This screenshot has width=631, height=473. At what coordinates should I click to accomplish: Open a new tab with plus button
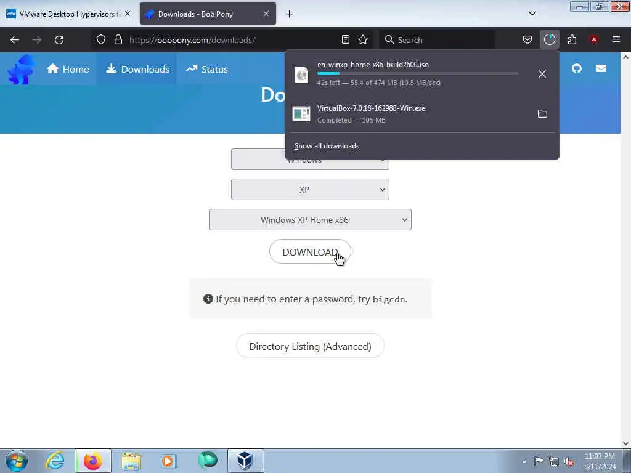(290, 14)
